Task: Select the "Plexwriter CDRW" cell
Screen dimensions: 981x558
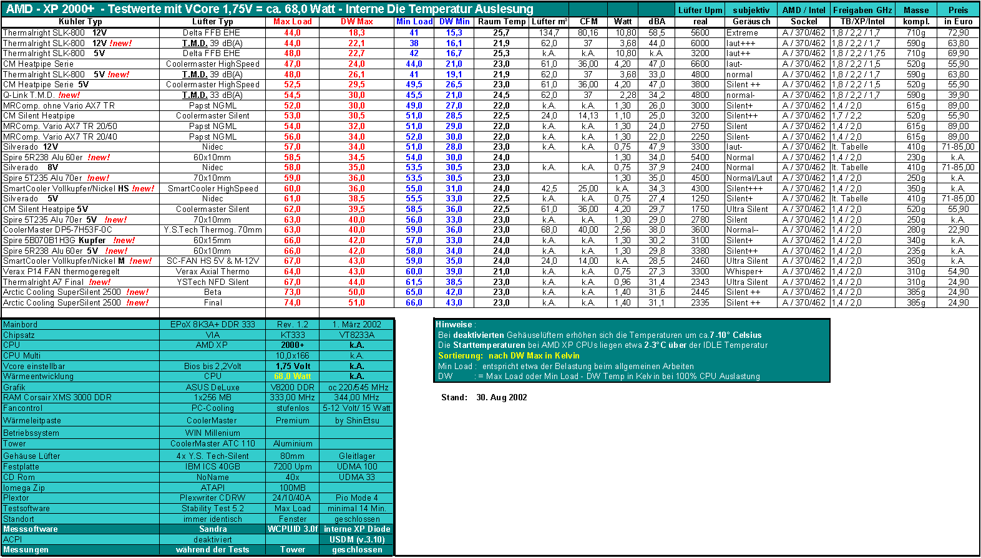Action: [x=213, y=498]
